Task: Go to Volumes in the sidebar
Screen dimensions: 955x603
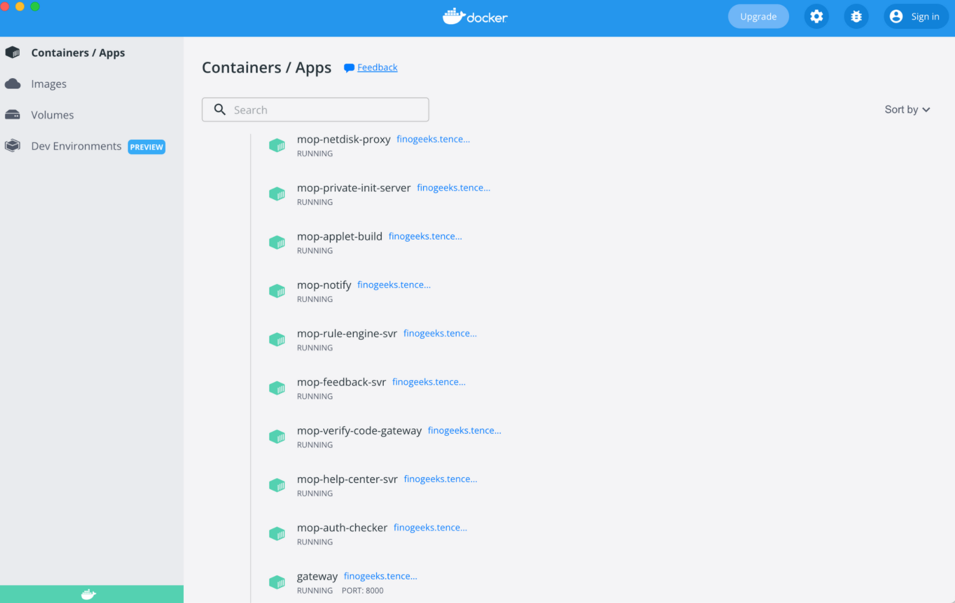Action: (x=52, y=115)
